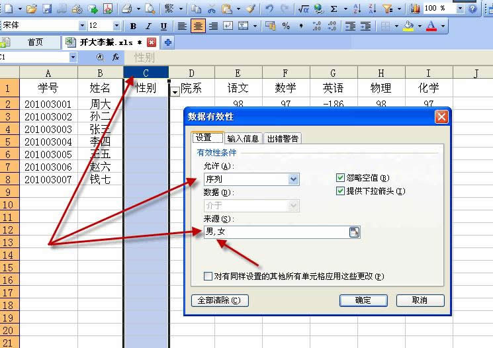
Task: Click the 取消 button
Action: pos(420,300)
